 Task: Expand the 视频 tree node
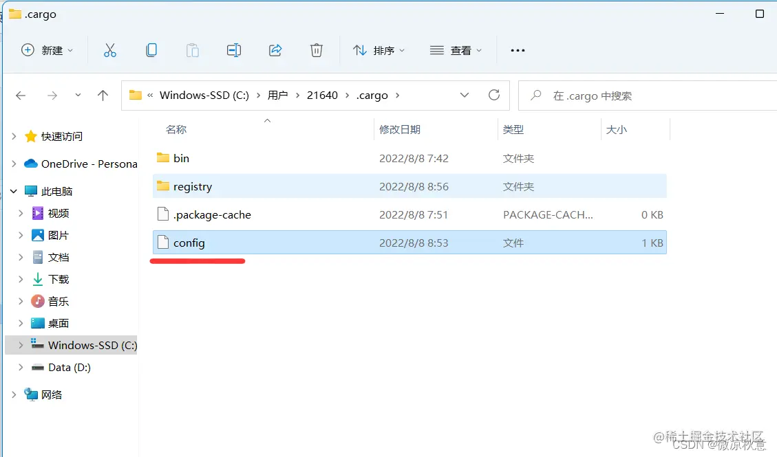(x=21, y=213)
